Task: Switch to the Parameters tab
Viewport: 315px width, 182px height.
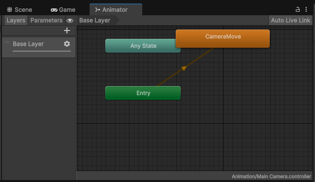Action: tap(46, 21)
